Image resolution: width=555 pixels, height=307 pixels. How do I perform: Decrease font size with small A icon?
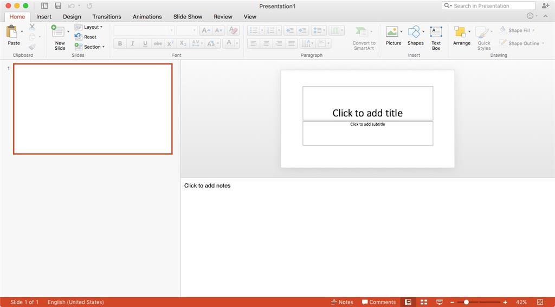click(x=218, y=31)
